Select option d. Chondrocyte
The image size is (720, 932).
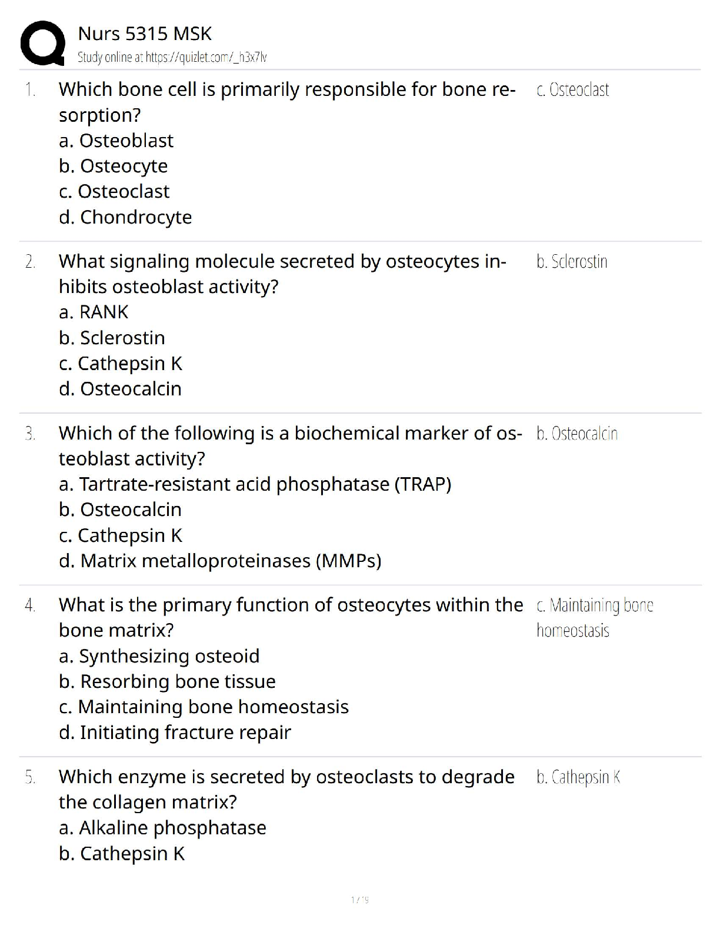[x=125, y=217]
